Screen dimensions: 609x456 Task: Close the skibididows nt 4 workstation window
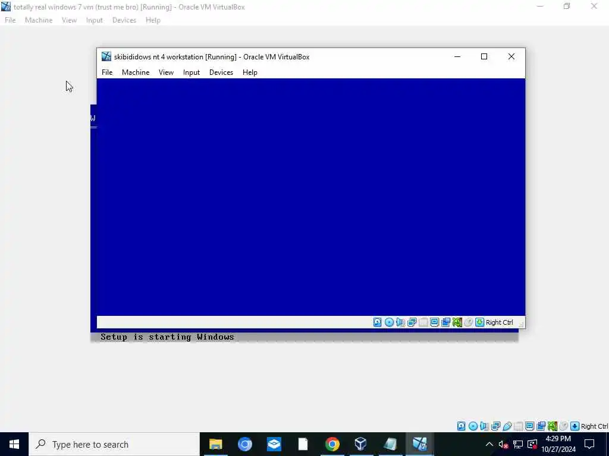click(511, 56)
